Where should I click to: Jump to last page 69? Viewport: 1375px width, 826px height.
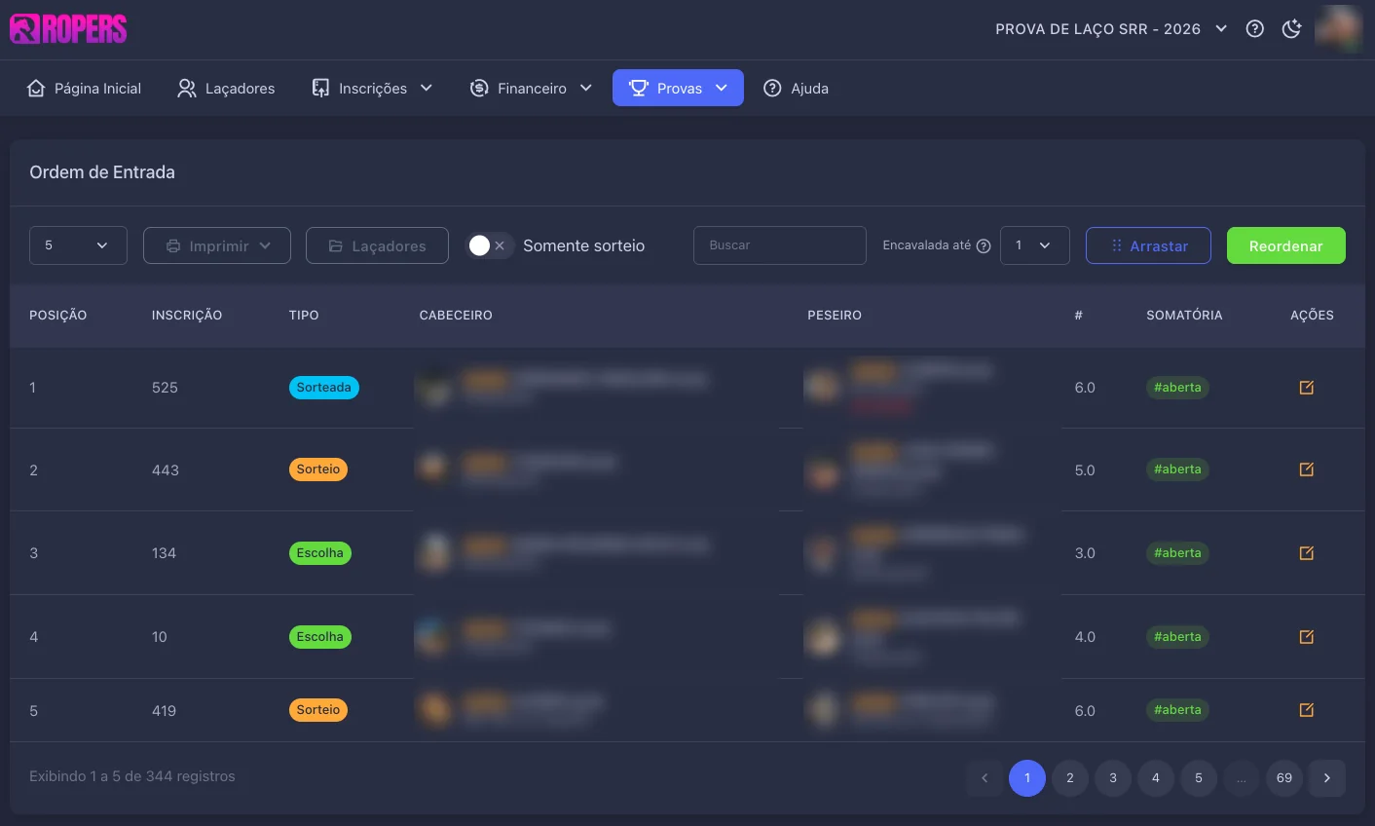1284,778
